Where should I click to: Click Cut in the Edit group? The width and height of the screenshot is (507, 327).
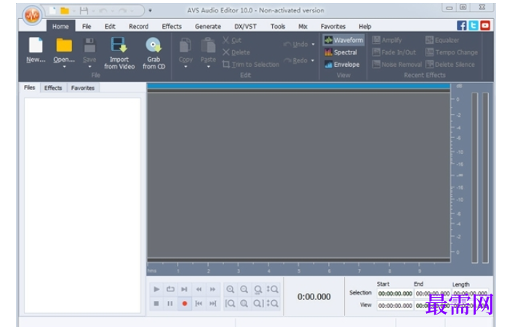(x=232, y=40)
